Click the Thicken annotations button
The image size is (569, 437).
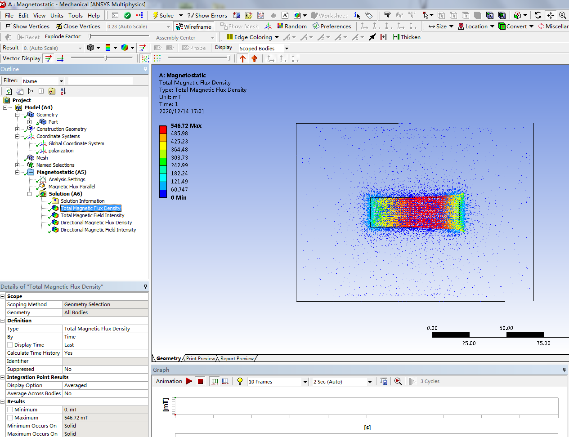[x=407, y=37]
